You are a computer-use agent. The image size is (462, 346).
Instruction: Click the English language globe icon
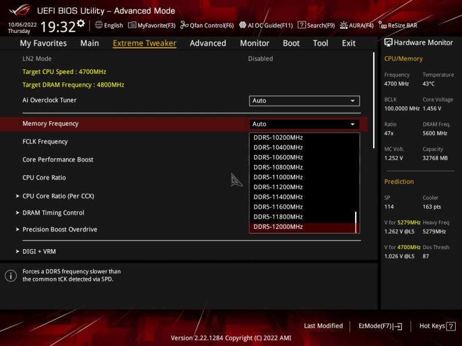coord(99,25)
